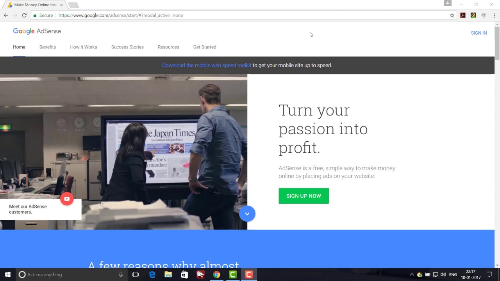Show hidden system tray icons
Image resolution: width=500 pixels, height=281 pixels.
point(412,274)
